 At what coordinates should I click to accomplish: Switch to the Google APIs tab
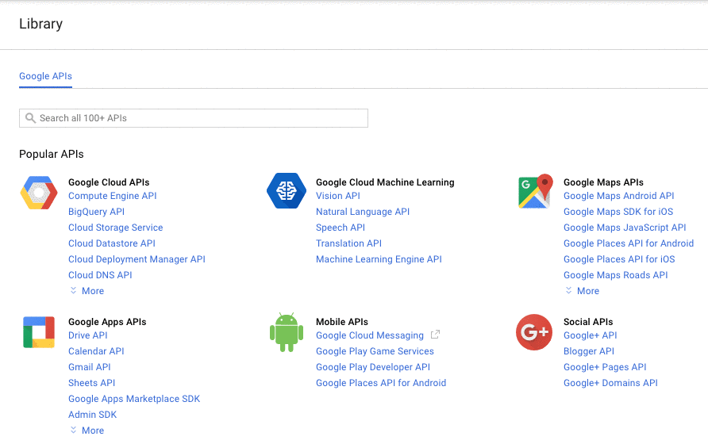45,76
